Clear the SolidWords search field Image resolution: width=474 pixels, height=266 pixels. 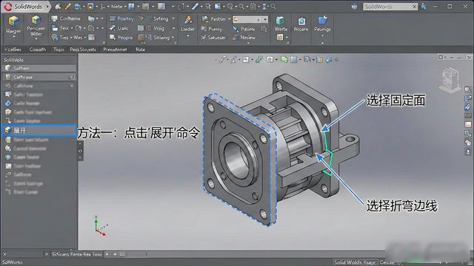click(415, 7)
